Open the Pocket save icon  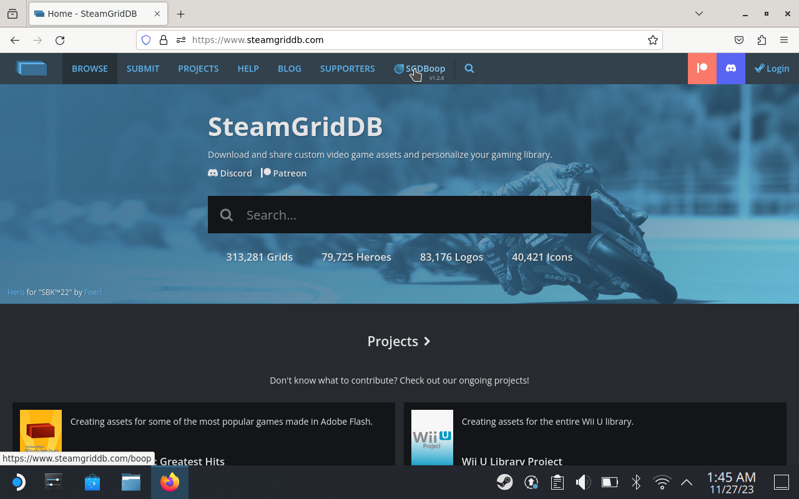point(739,40)
